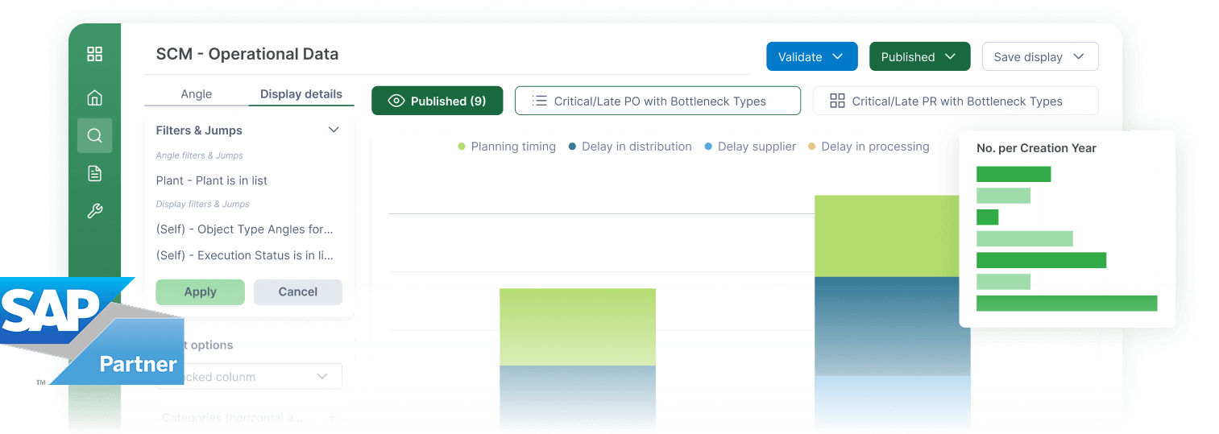Open the Save display dropdown
Image resolution: width=1219 pixels, height=434 pixels.
point(1039,57)
